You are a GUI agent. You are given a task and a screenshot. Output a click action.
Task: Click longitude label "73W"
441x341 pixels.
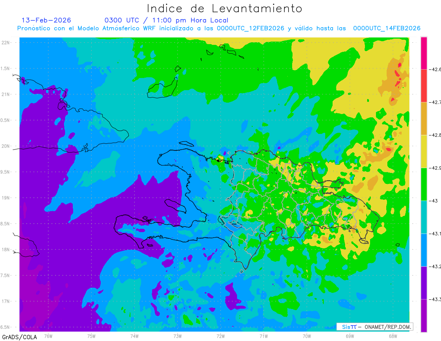(178, 336)
